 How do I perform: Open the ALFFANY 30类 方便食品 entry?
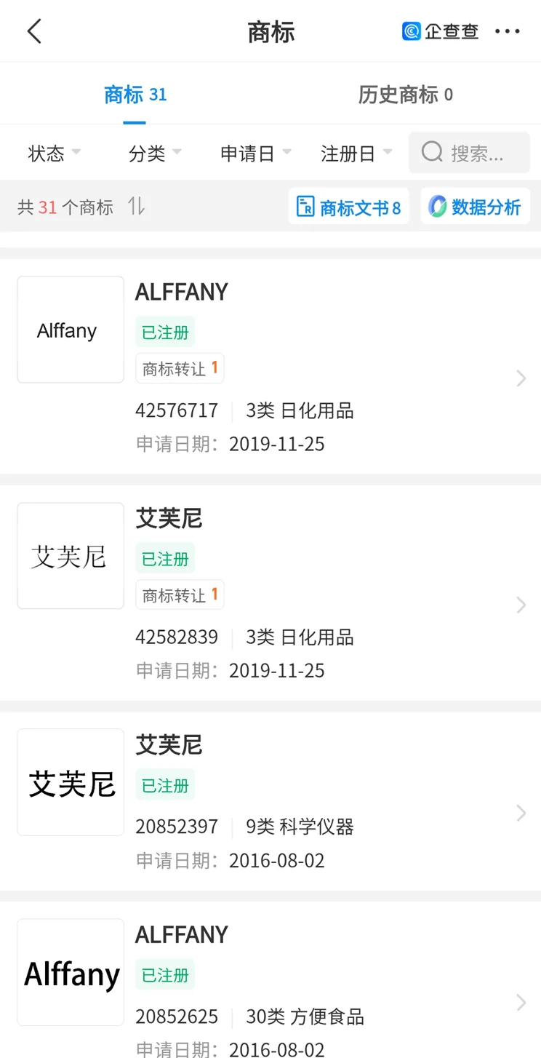coord(270,979)
